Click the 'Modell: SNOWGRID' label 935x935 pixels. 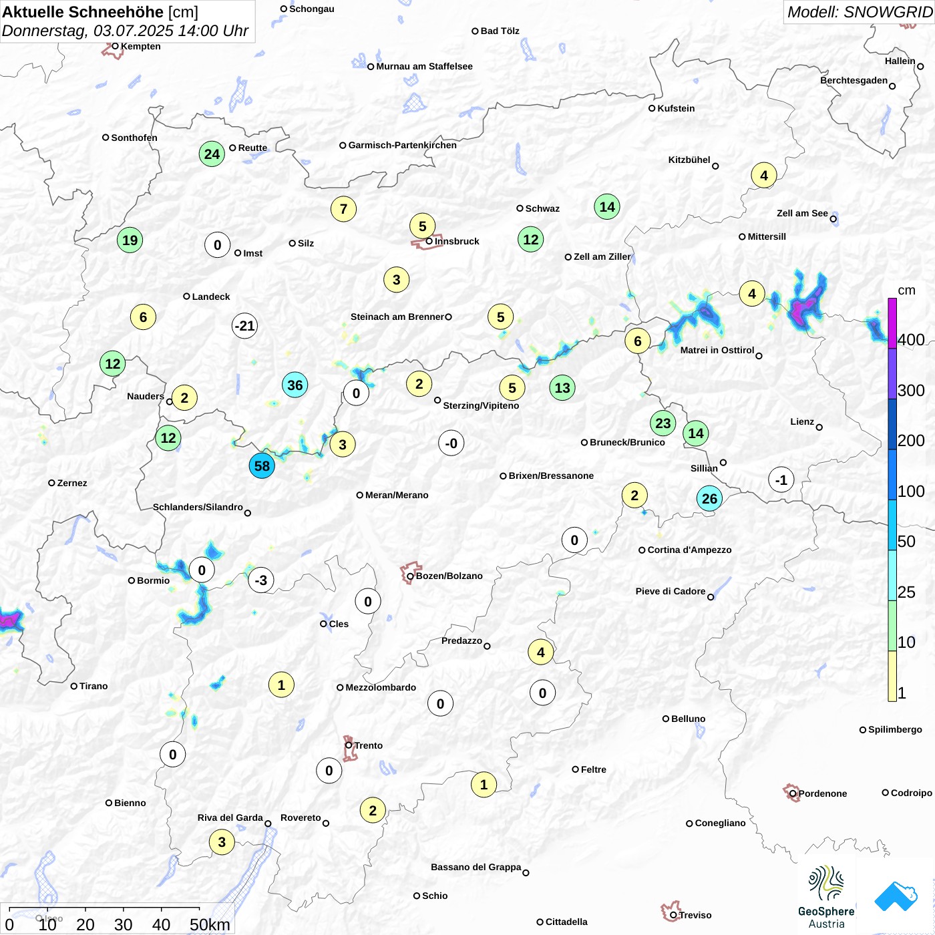(860, 12)
